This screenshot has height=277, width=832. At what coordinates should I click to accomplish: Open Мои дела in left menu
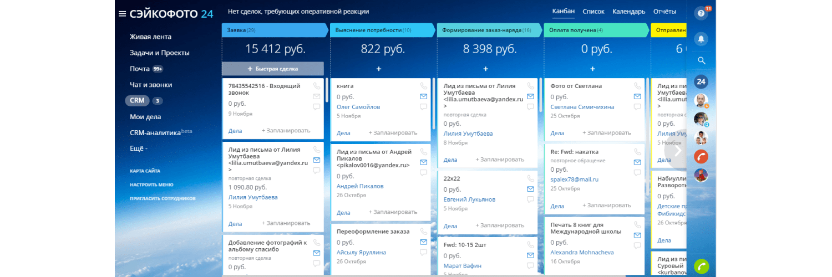(x=145, y=117)
